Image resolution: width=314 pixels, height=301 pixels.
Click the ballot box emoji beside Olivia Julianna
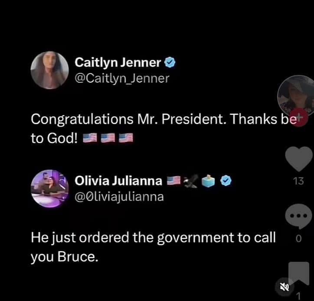[208, 181]
